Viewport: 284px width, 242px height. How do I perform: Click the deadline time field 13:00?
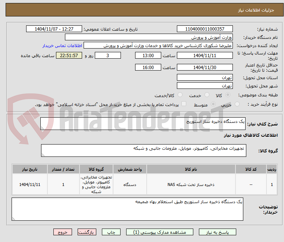tap(148, 55)
